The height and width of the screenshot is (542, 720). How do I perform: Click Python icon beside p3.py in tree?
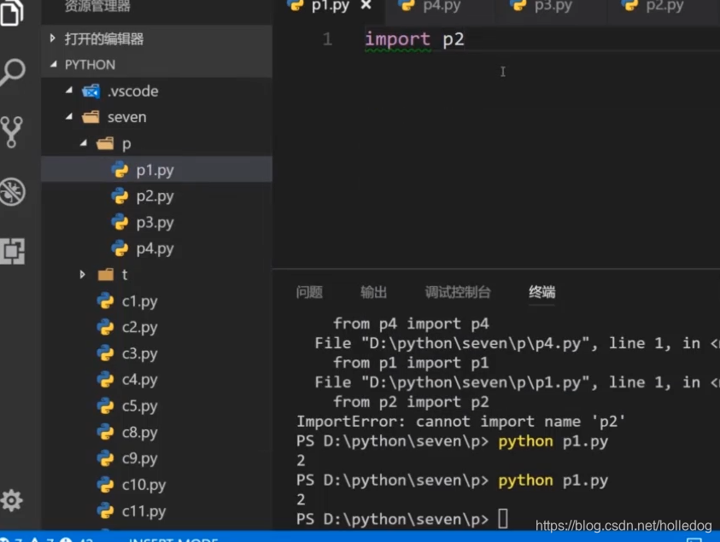120,222
